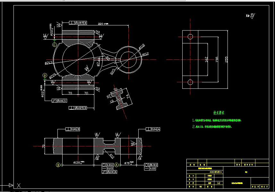Select the yellow datum D circle marker

coord(45,76)
